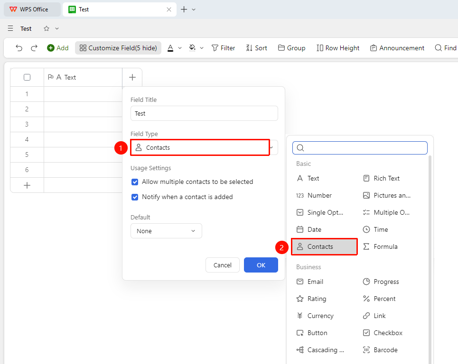Switch to the WPS Office tab
The height and width of the screenshot is (364, 458).
coord(32,9)
